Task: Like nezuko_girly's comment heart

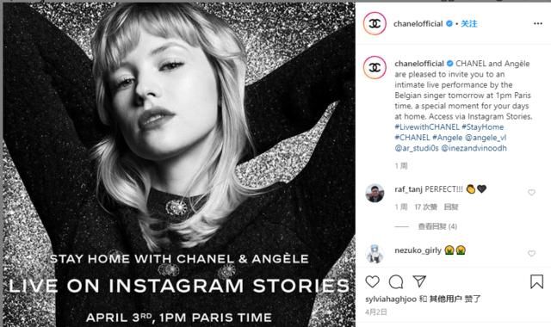Action: (531, 253)
